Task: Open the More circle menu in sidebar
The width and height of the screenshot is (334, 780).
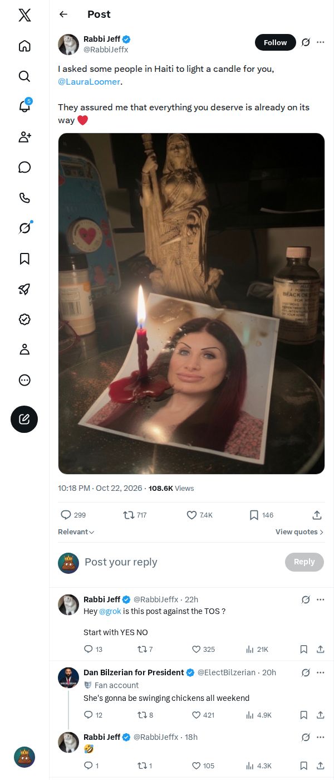Action: [24, 380]
